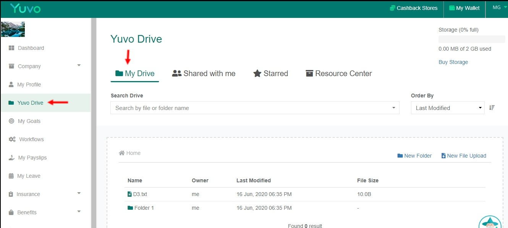Click the My Goals target icon
508x228 pixels.
tap(11, 121)
